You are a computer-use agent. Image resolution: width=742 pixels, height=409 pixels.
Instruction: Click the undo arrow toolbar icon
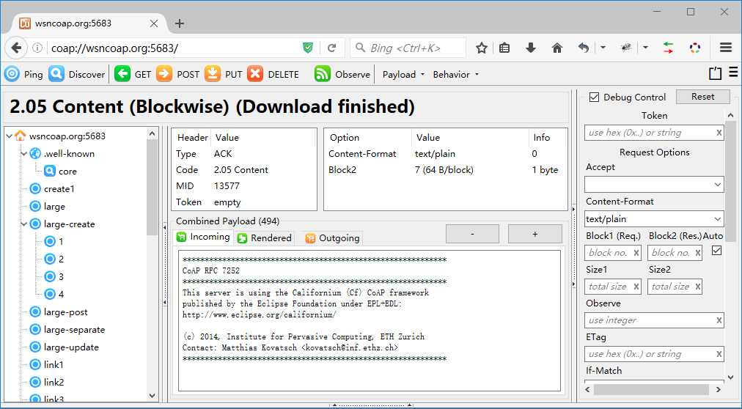click(584, 48)
